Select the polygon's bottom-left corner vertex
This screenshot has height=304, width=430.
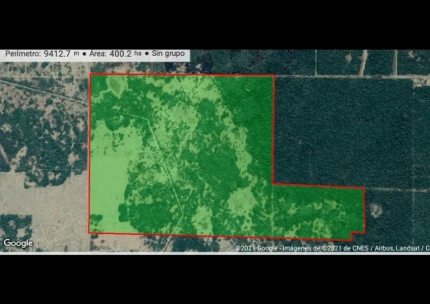tap(89, 233)
